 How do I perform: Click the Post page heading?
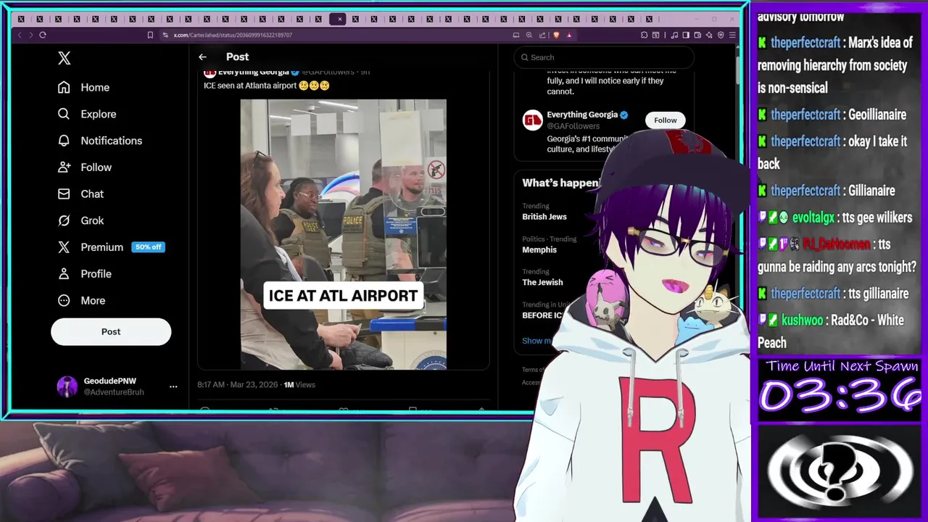[x=237, y=57]
